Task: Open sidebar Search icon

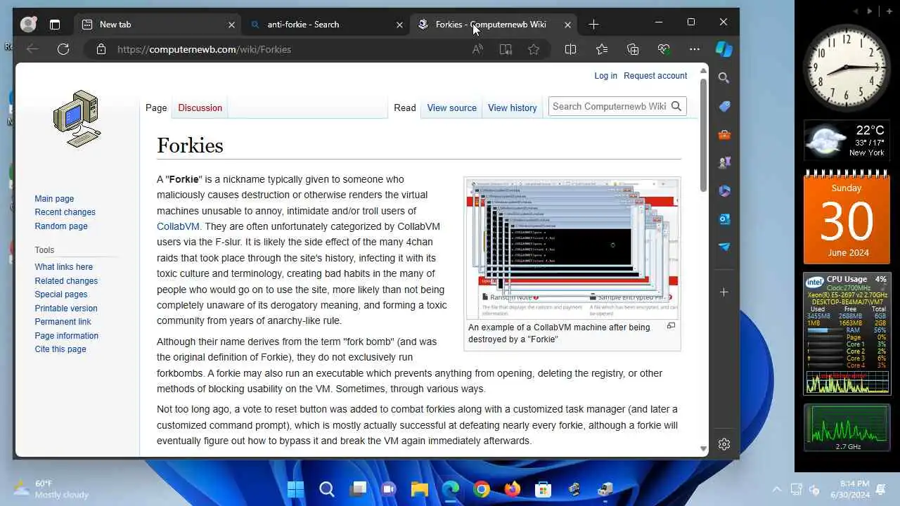Action: [x=724, y=78]
